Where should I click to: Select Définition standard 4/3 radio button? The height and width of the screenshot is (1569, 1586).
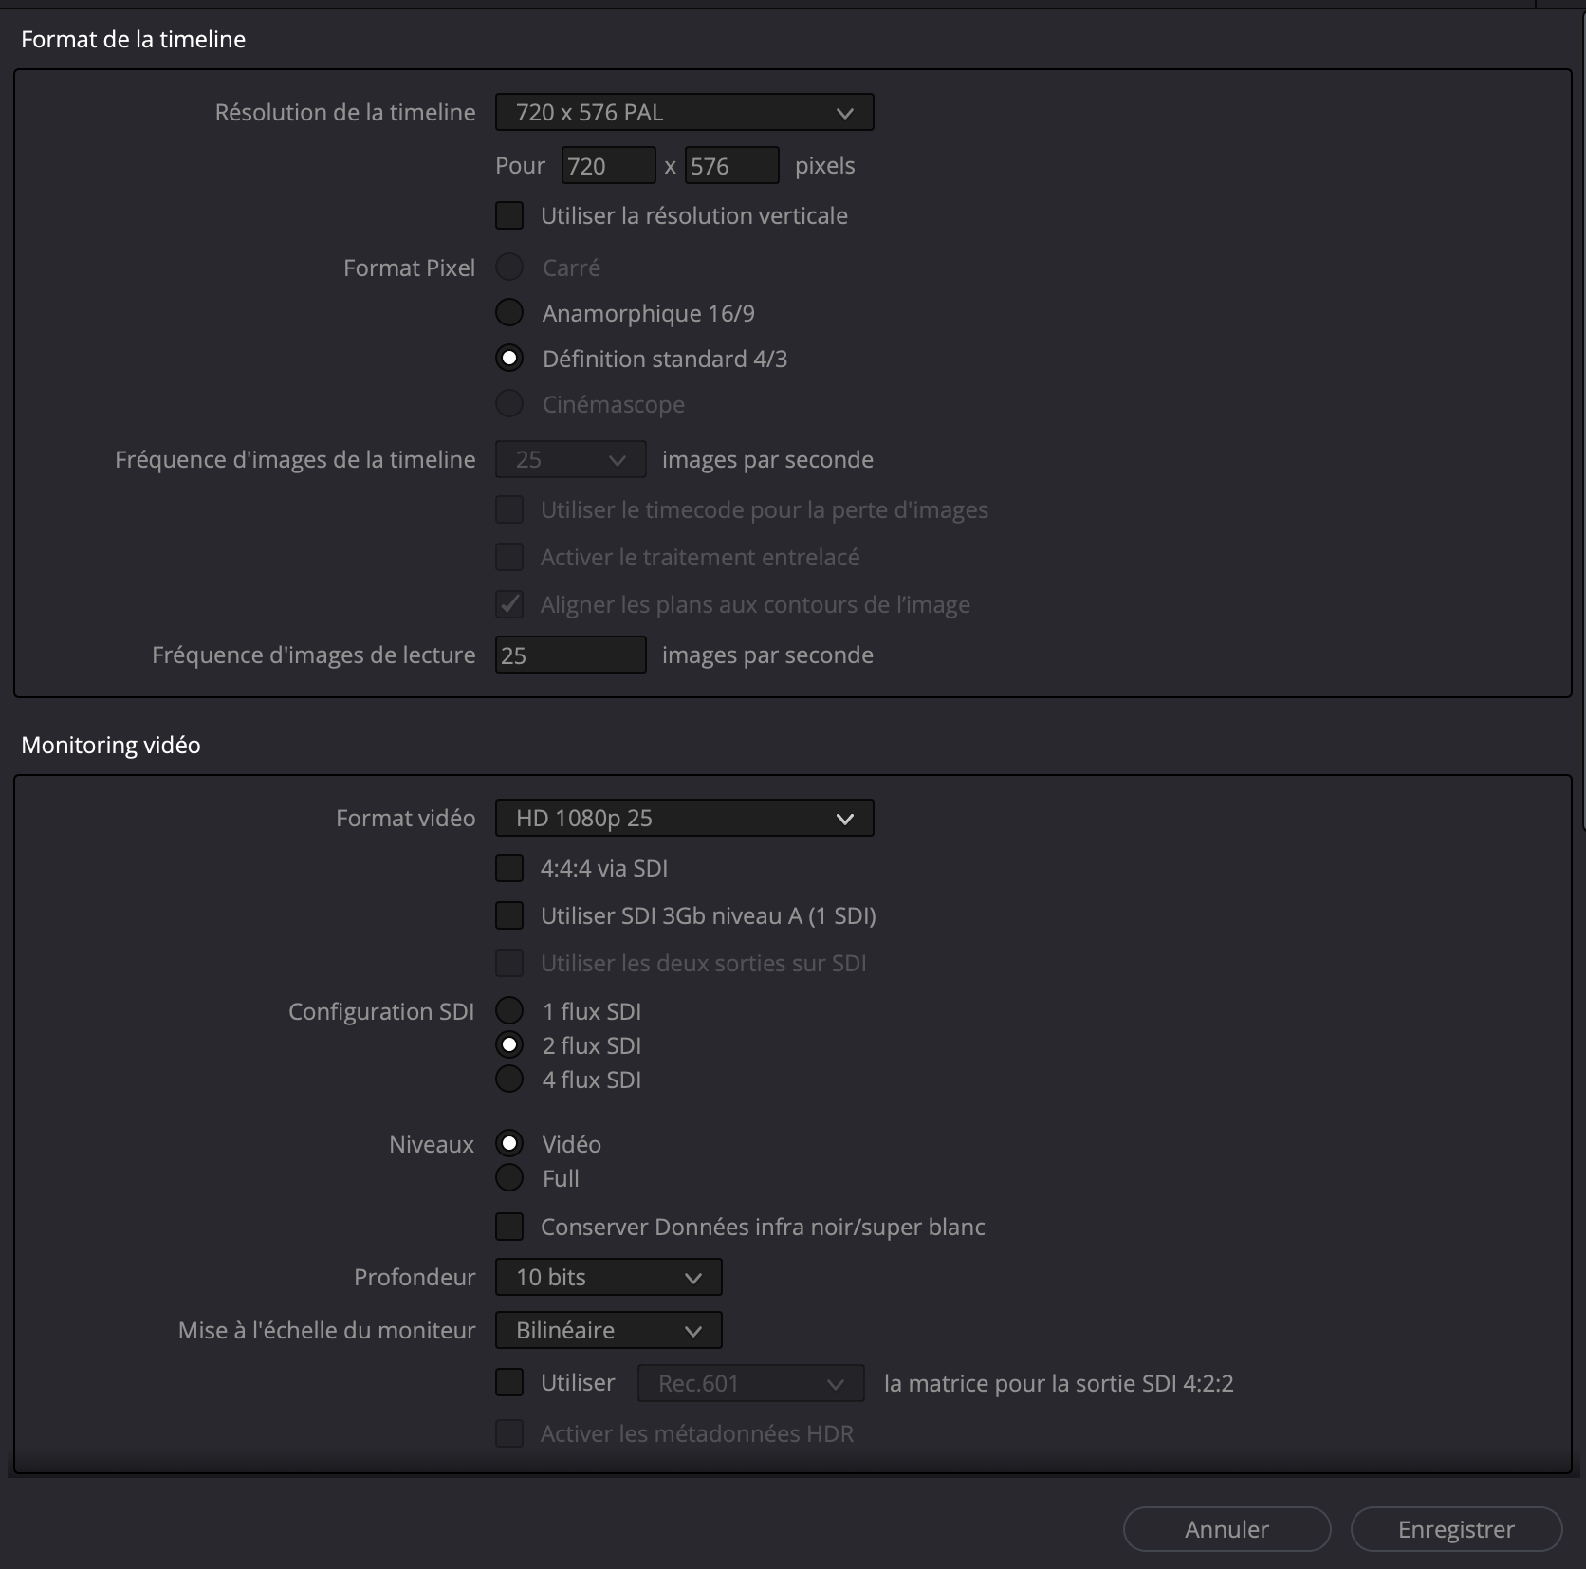tap(509, 359)
